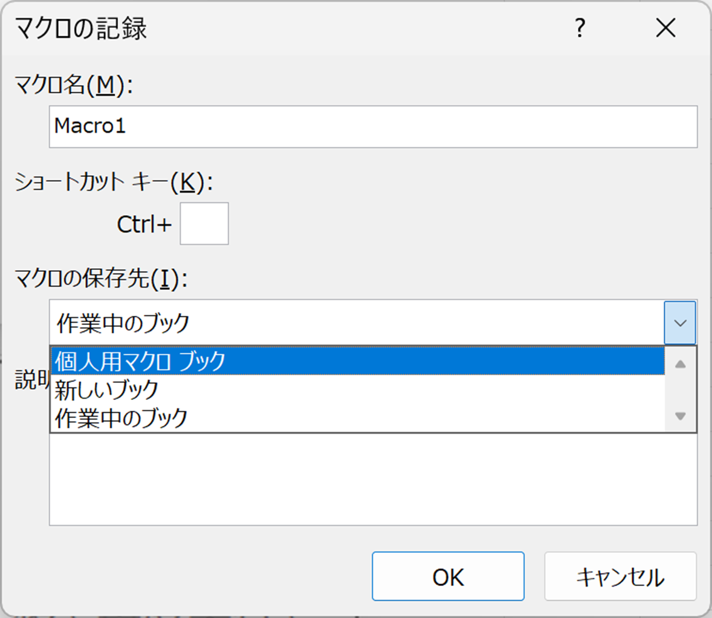Choose 新しいブック option
Screen dimensions: 712x618
357,389
